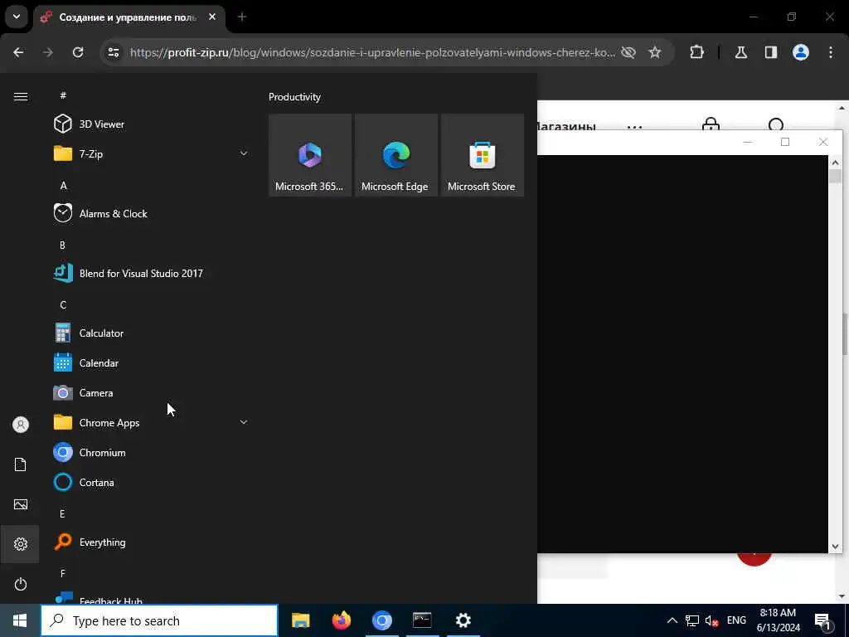
Task: View site information in address bar
Action: click(114, 52)
